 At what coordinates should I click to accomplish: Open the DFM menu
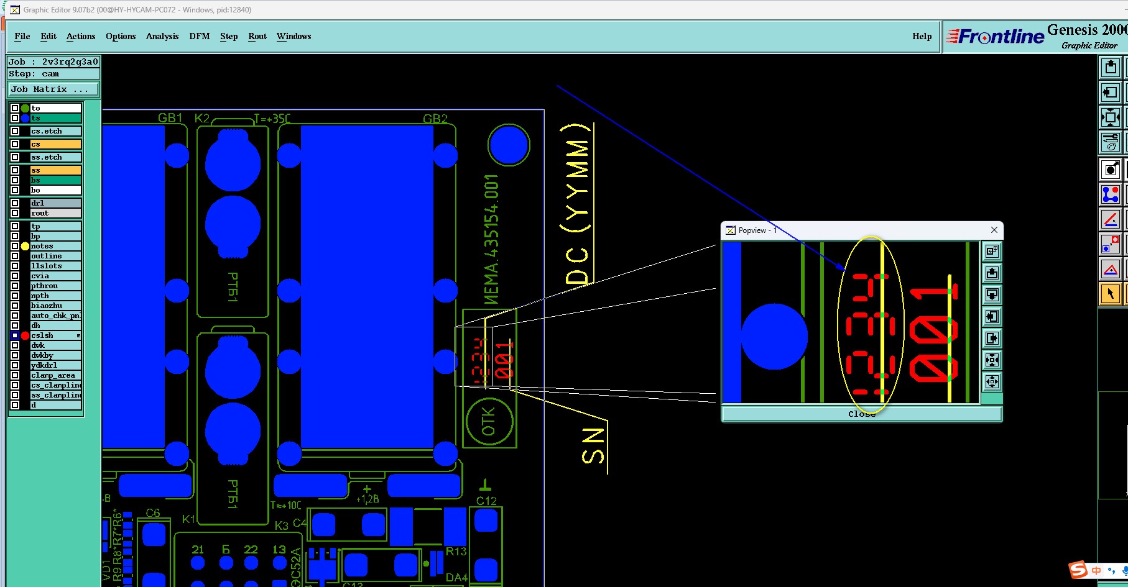[x=200, y=36]
